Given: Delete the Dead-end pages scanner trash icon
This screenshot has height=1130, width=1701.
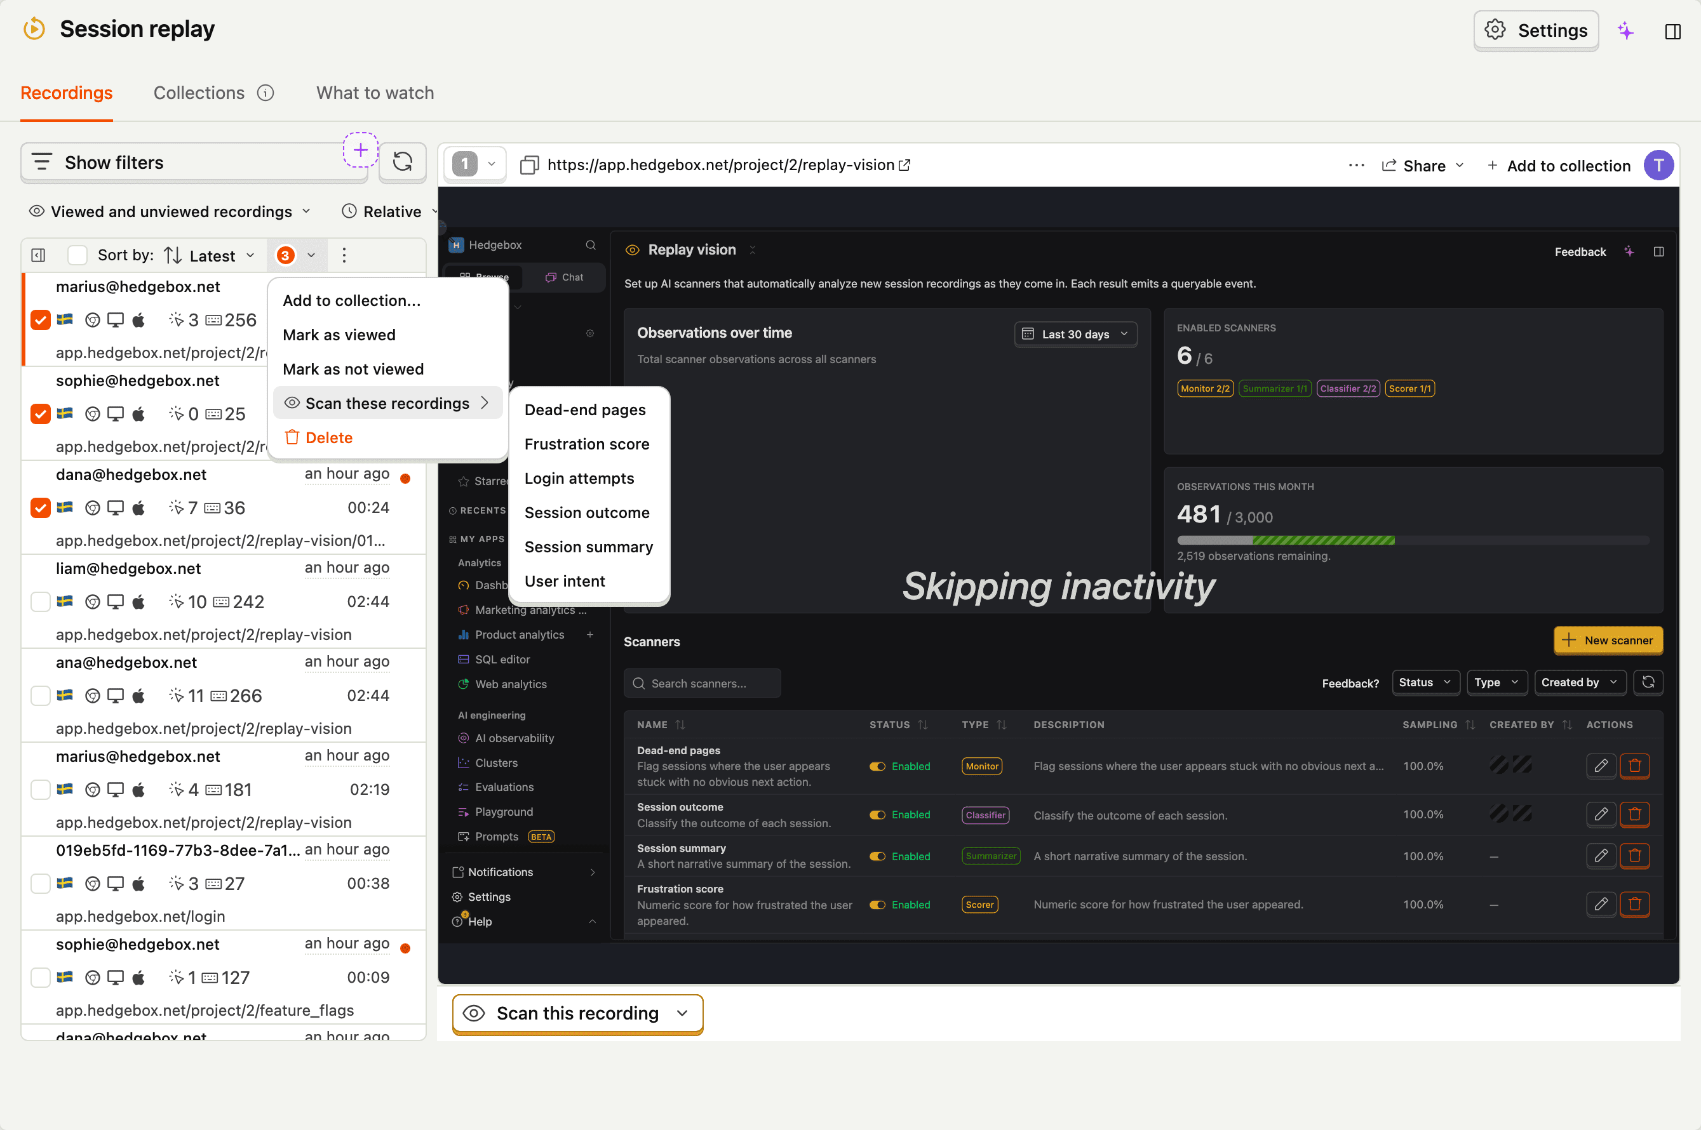Looking at the screenshot, I should pos(1635,766).
